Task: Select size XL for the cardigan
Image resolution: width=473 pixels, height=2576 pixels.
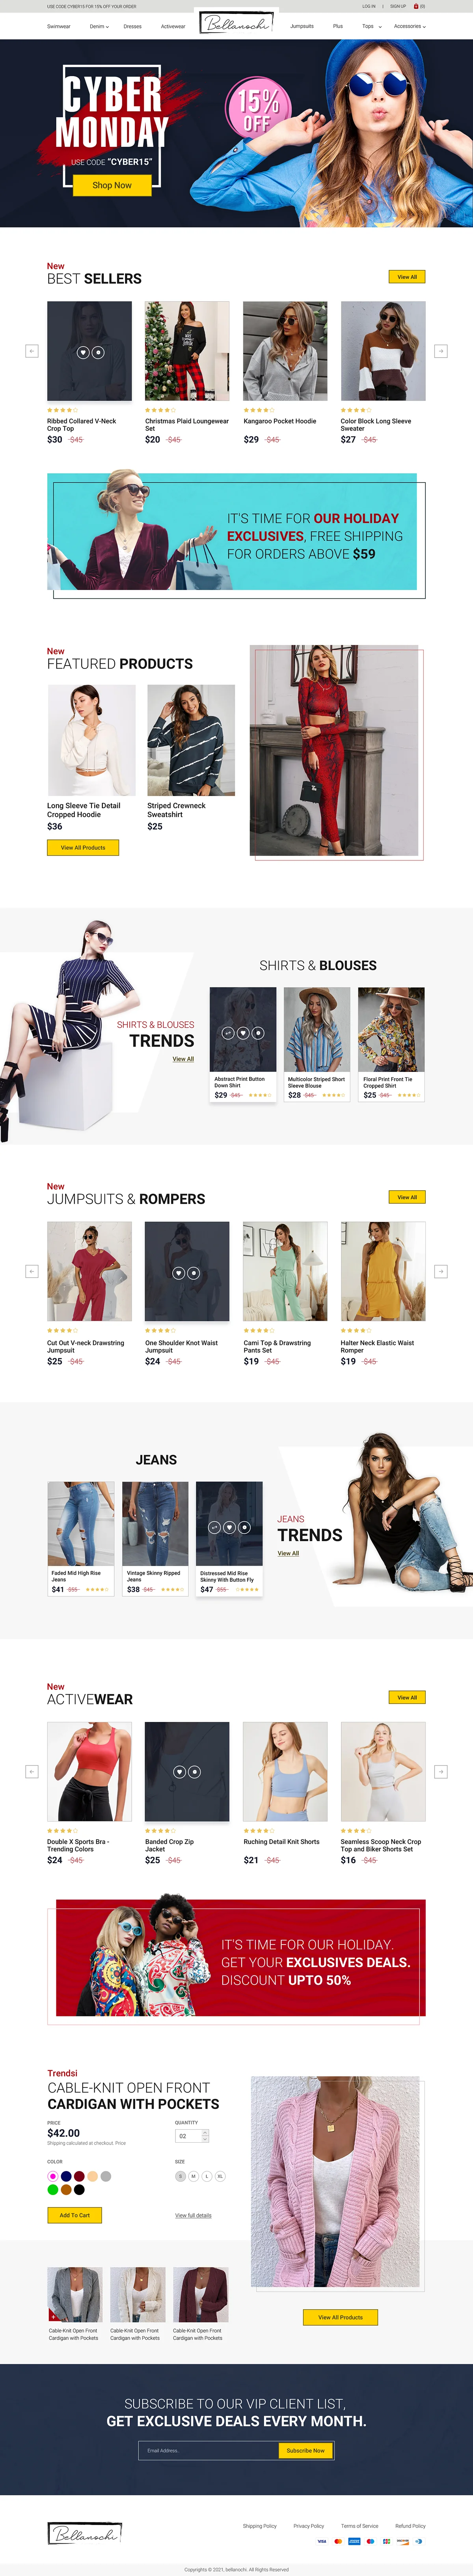Action: (x=220, y=2176)
